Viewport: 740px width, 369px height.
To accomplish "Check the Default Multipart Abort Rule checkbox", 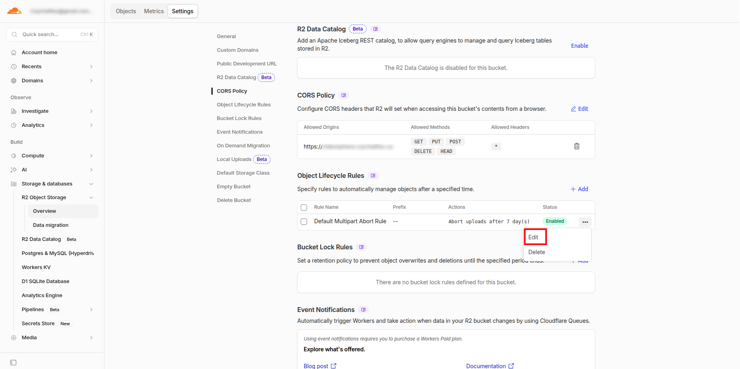I will 304,222.
